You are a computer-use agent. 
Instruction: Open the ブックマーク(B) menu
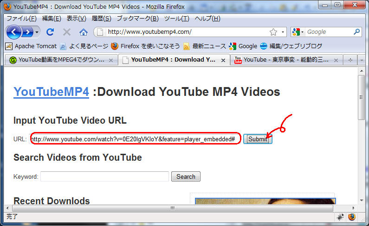[137, 19]
